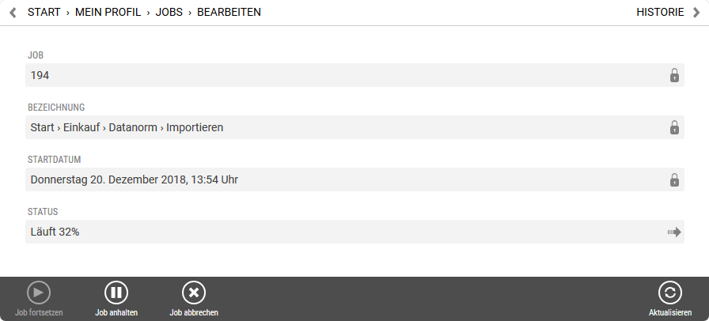Select the BEARBEITEN breadcrumb item

click(x=229, y=13)
